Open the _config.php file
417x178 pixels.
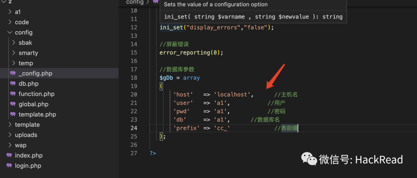[x=36, y=74]
